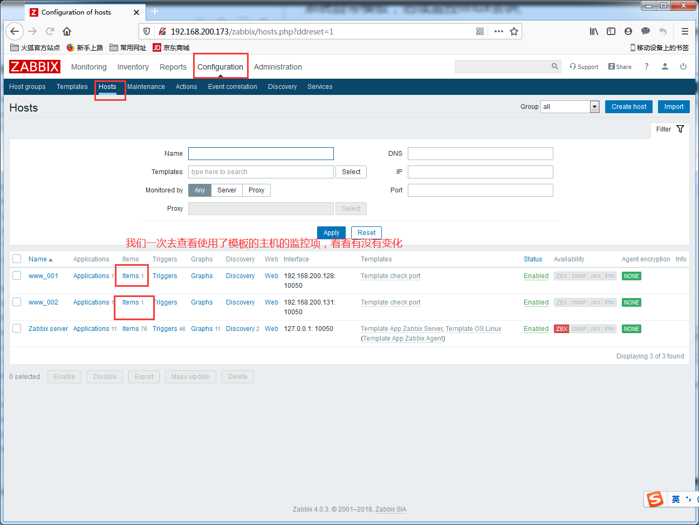
Task: Open the Firefox hamburger menu
Action: (685, 31)
